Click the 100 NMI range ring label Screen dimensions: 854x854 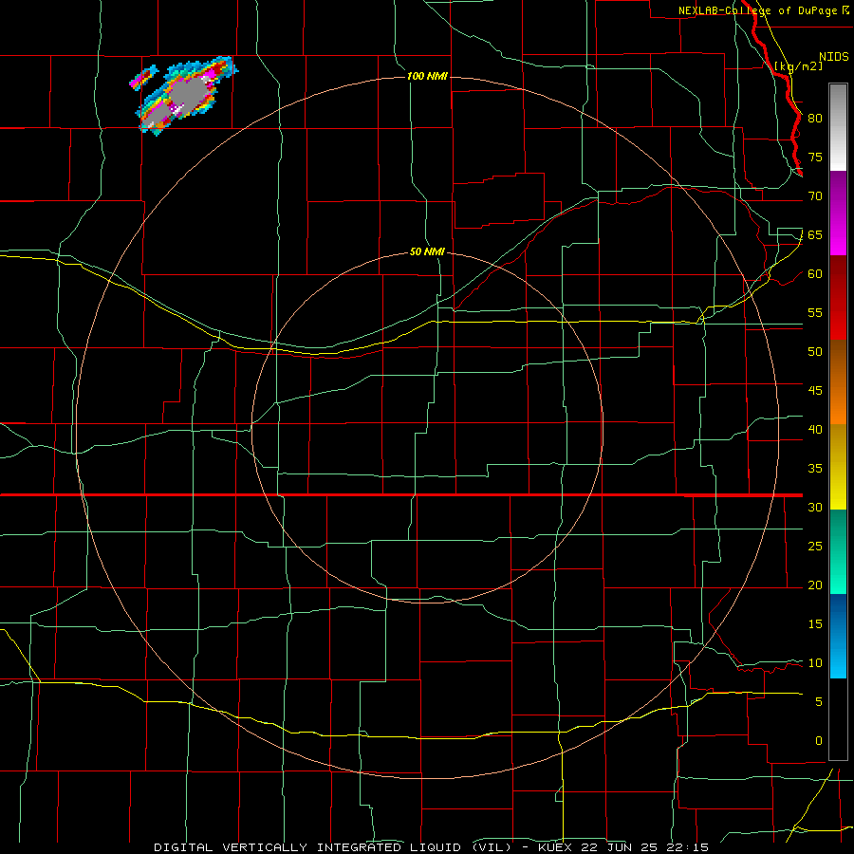point(428,76)
